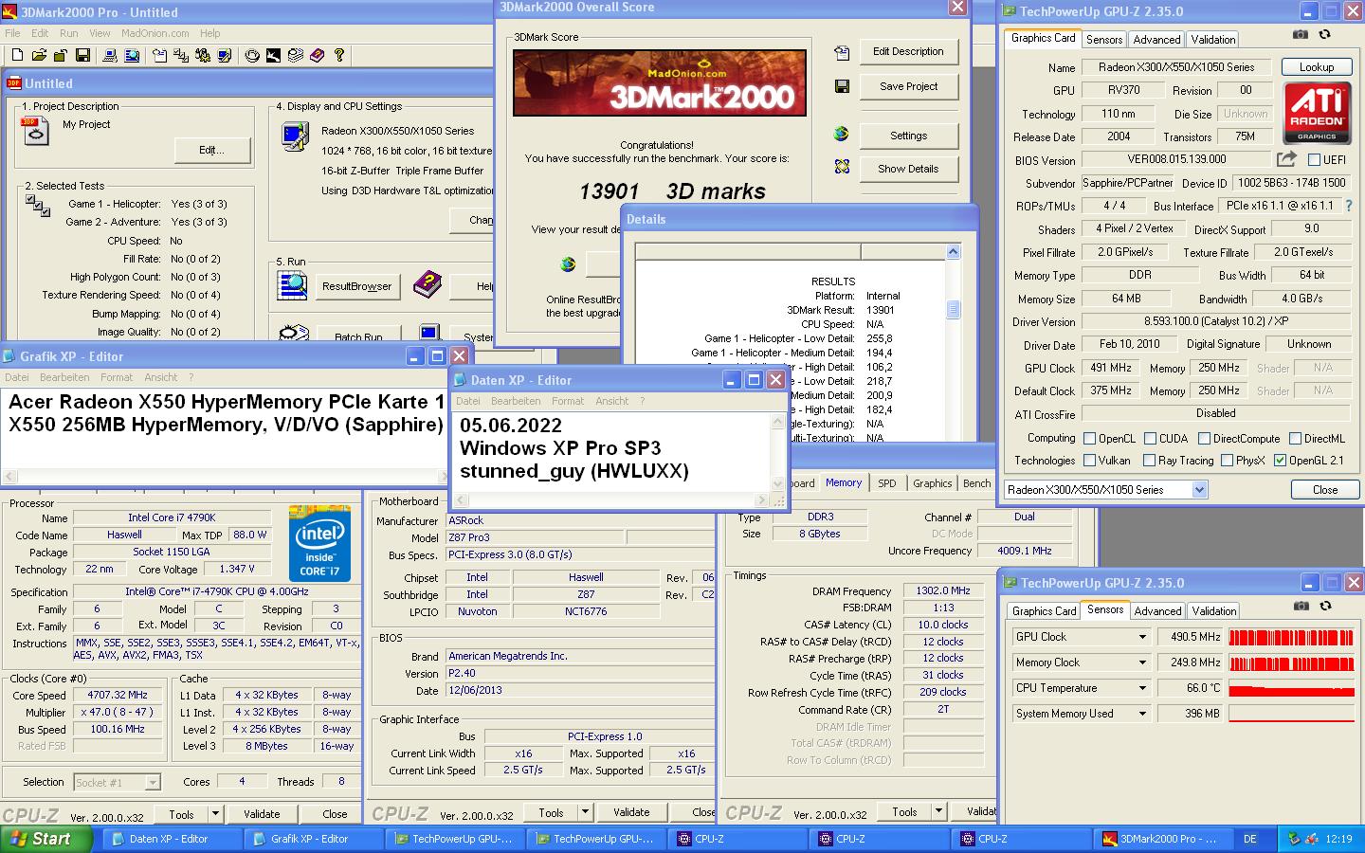The image size is (1365, 853).
Task: Open the Tools dropdown arrow in CPU-Z motherboard window
Action: 585,812
